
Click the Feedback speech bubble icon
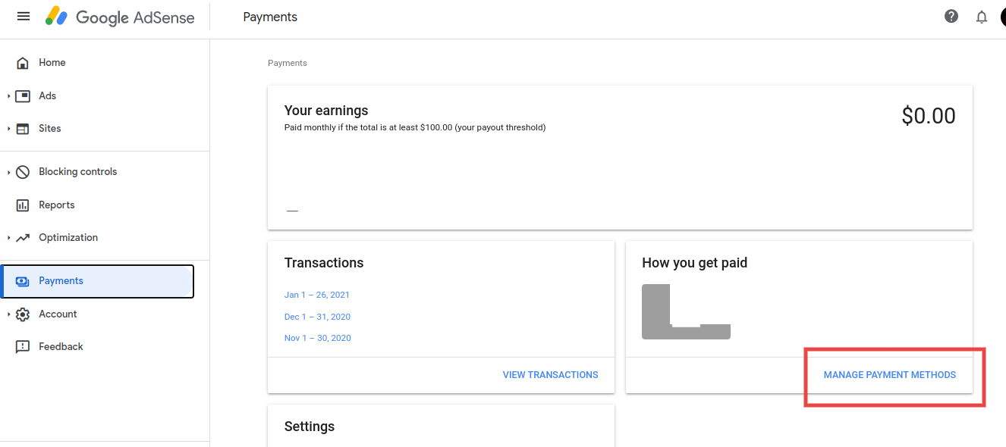23,347
